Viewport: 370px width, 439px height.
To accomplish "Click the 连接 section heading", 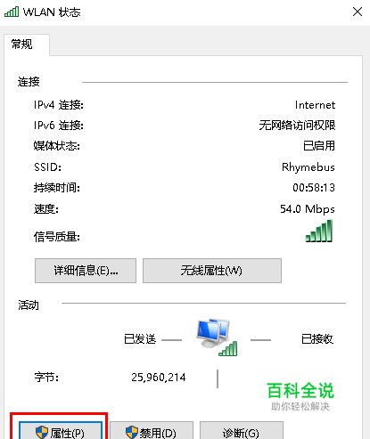I will (x=29, y=82).
